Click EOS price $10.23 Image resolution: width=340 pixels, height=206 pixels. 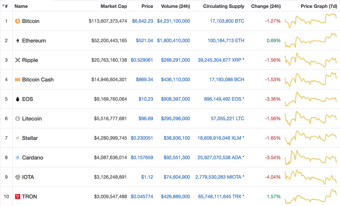click(146, 99)
